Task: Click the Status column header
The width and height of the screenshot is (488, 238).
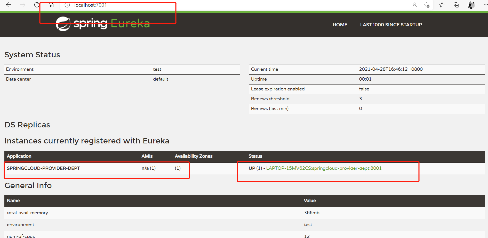Action: pos(255,156)
